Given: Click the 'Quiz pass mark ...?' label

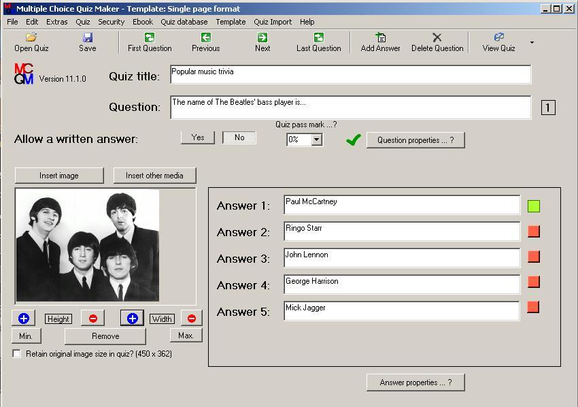Looking at the screenshot, I should pos(306,125).
